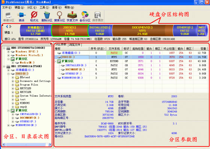Screen dimensions: 210x149
Task: Select 2003 (O:) in the tree
Action: (x=22, y=74)
